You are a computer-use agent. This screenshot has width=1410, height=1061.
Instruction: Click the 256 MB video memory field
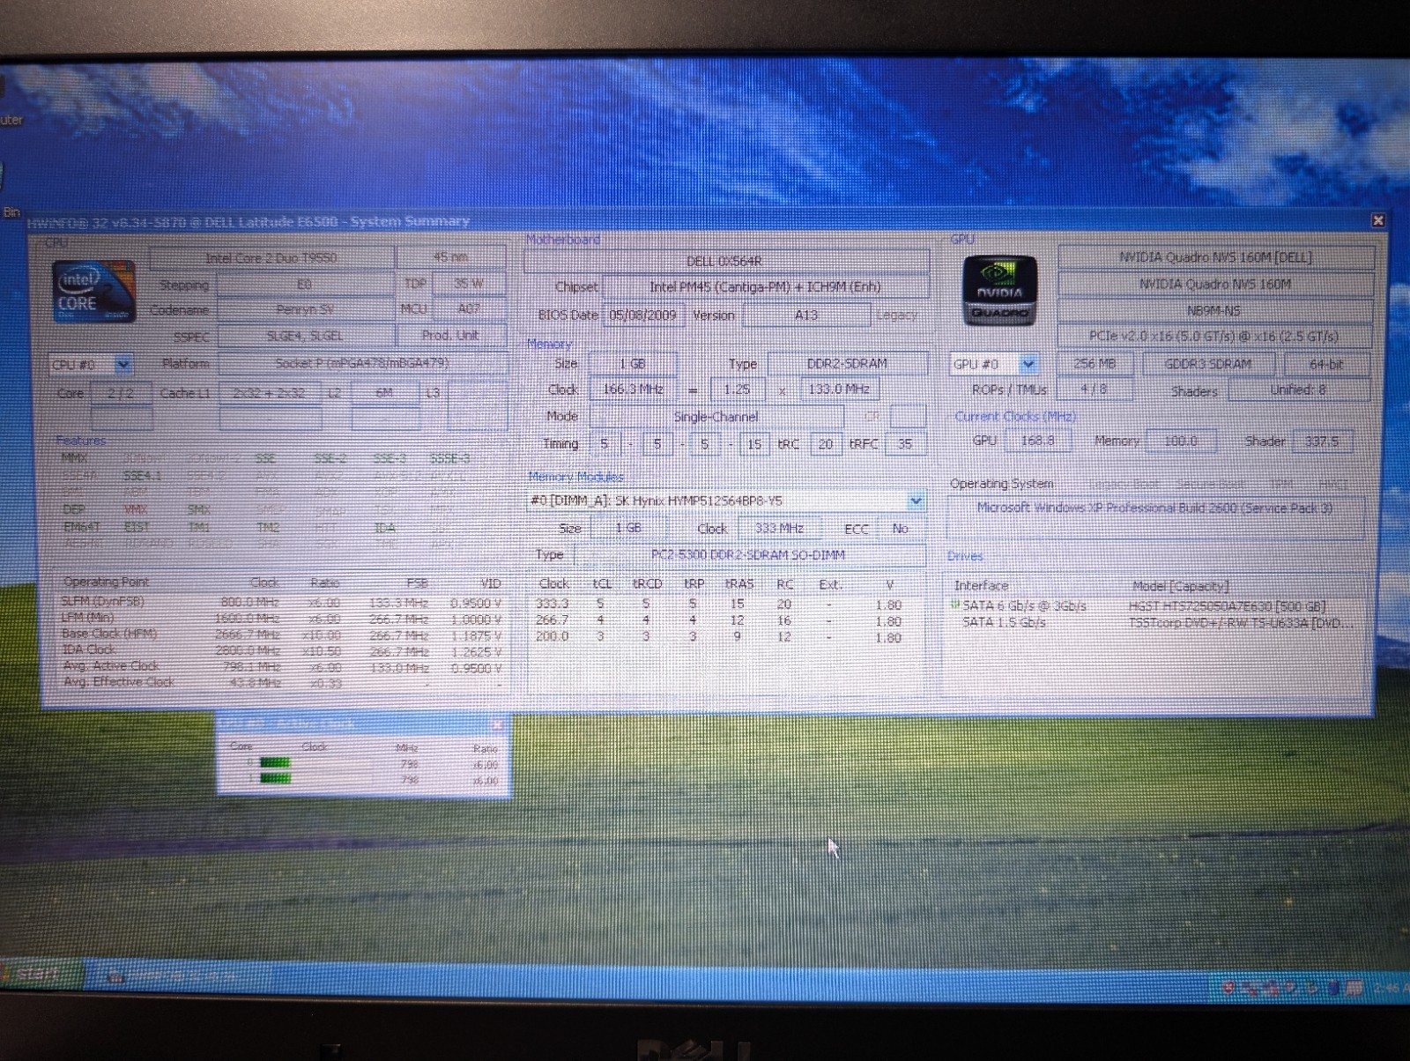coord(1095,364)
